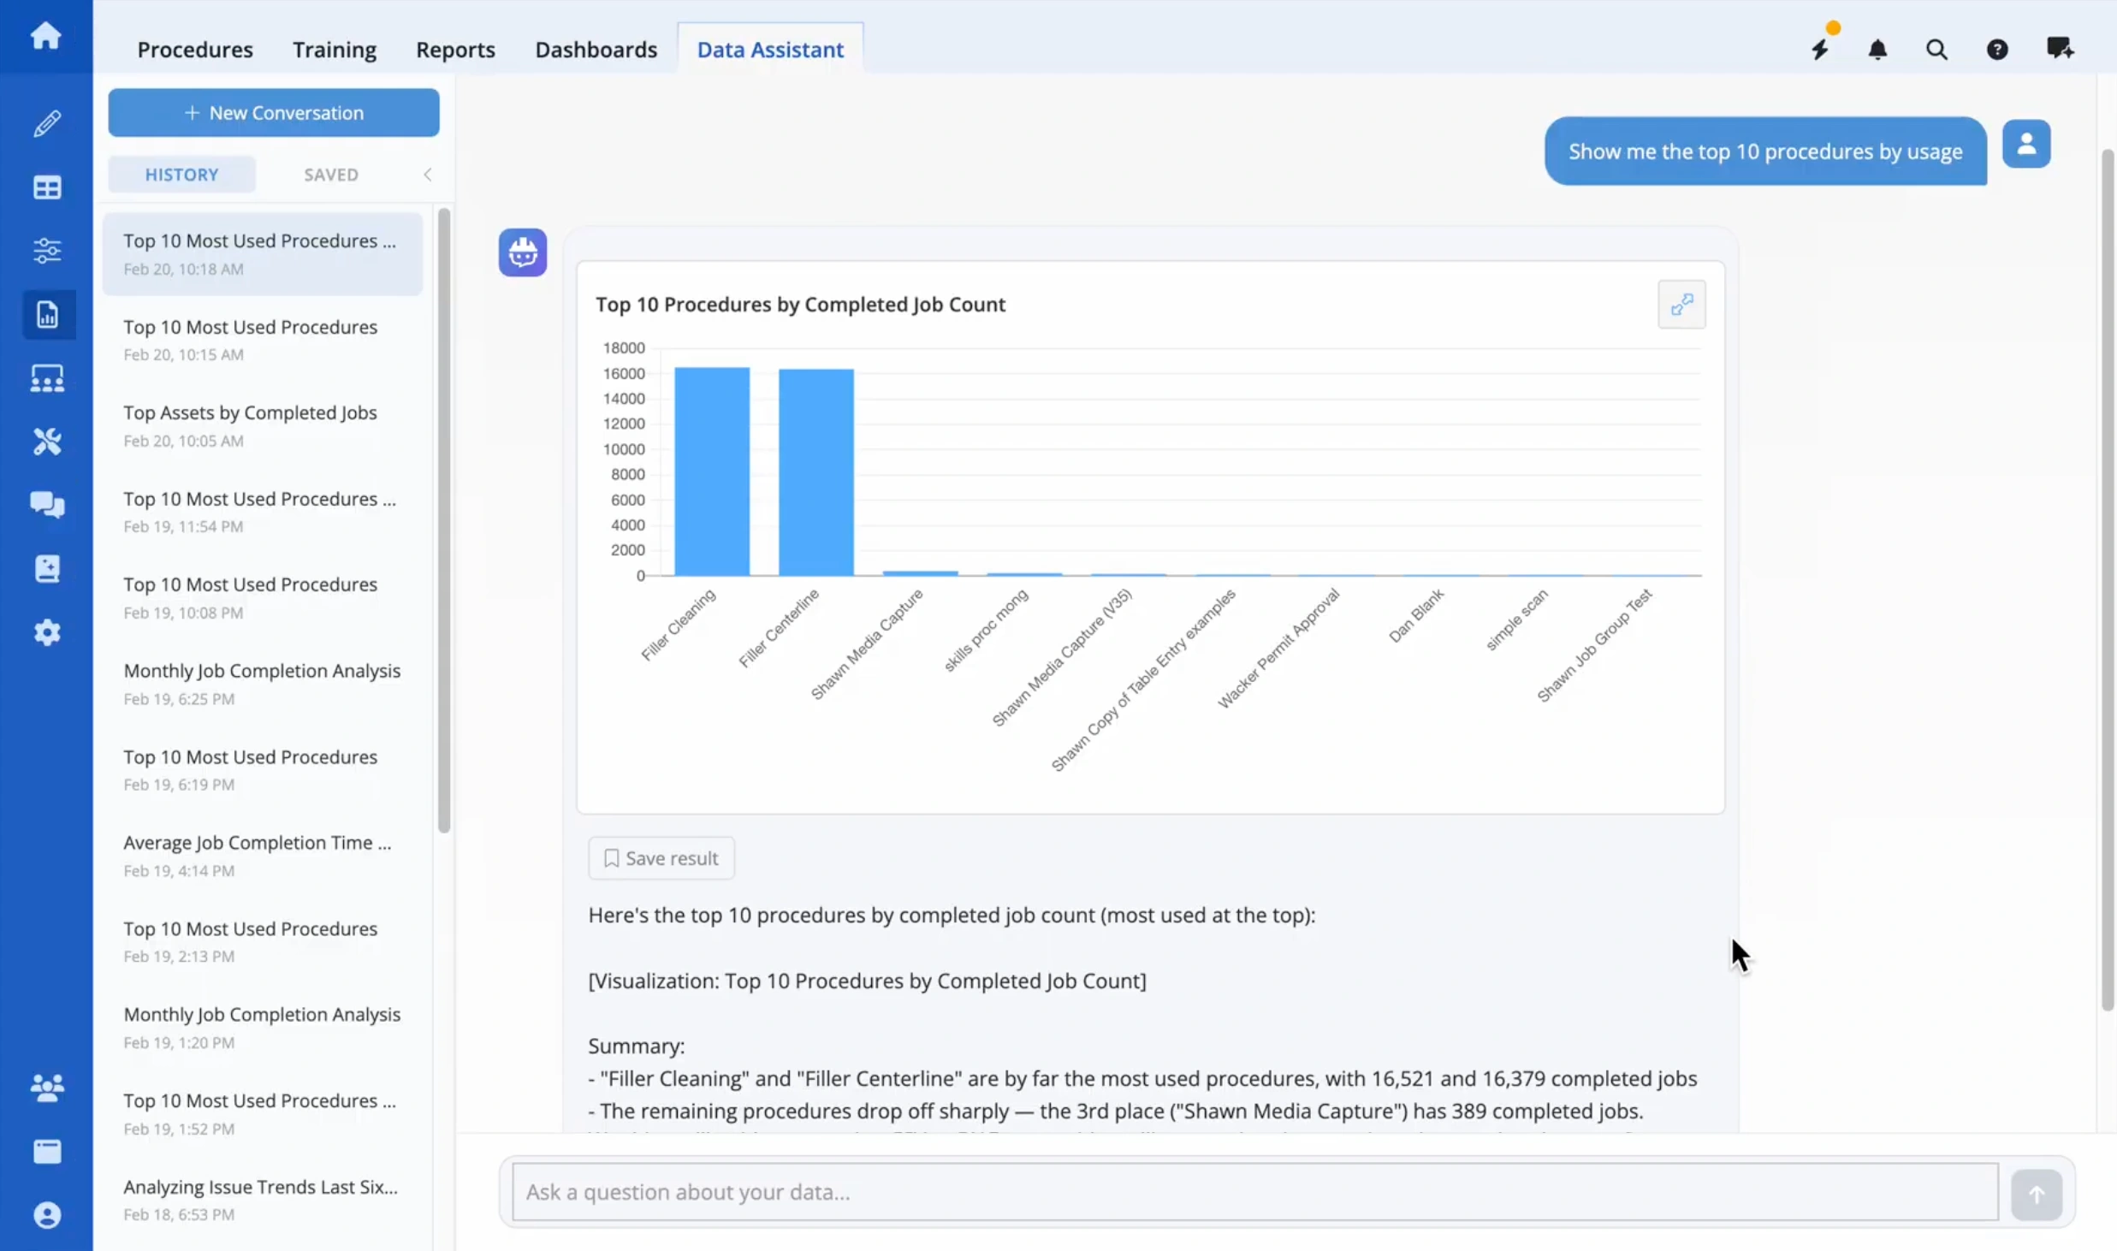
Task: Click the Save result button
Action: 661,857
